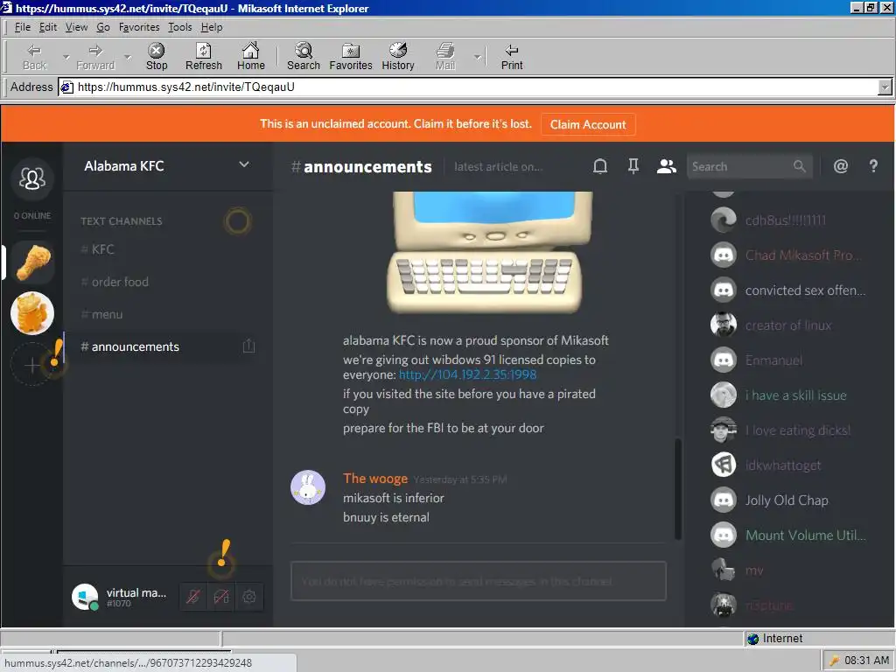
Task: Toggle the member list icon
Action: click(666, 166)
